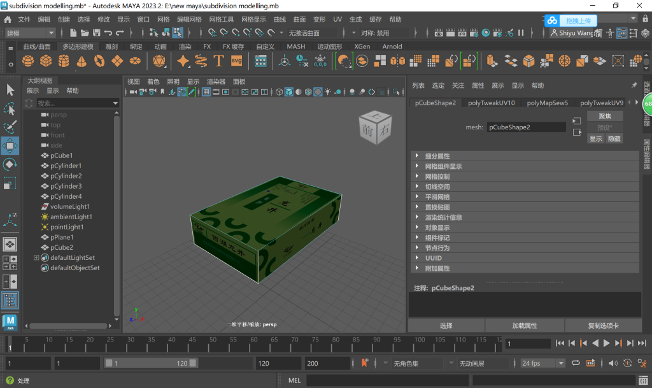Toggle snap to points magnet icon

(236, 33)
